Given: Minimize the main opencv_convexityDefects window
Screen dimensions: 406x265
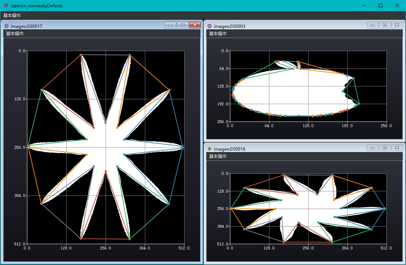Looking at the screenshot, I should click(364, 5).
